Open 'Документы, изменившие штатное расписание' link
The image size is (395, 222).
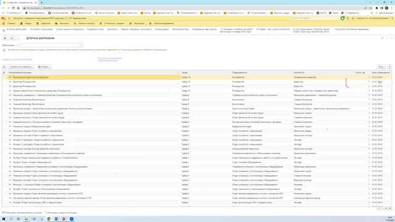[x=110, y=59]
